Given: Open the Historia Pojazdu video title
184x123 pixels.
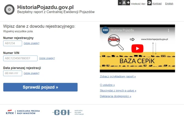Looking at the screenshot, I should [x=122, y=30].
